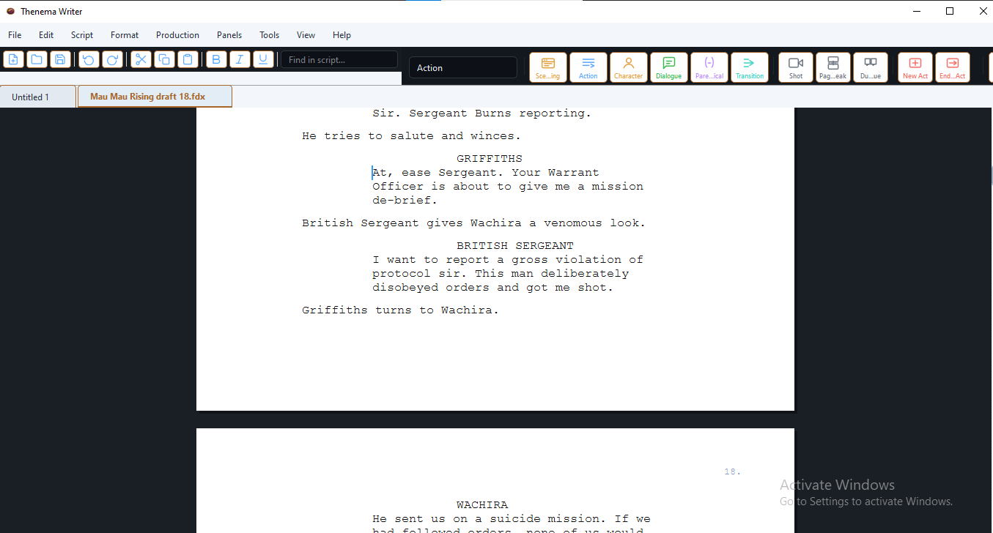
Task: Save the script with the floppy disk icon
Action: coord(60,60)
